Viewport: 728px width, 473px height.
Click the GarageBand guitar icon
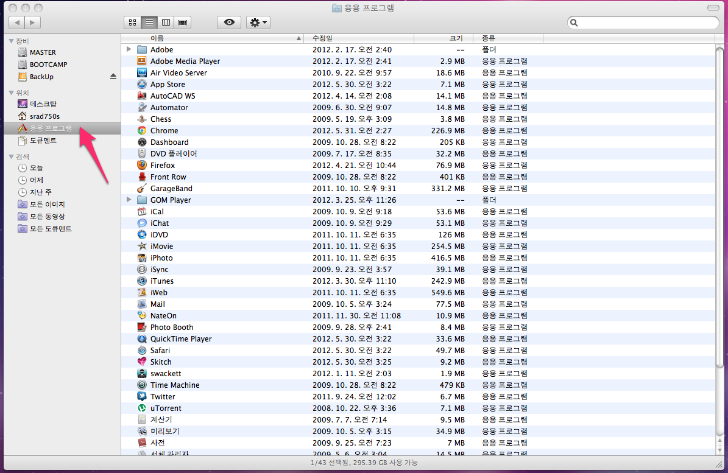click(x=142, y=188)
